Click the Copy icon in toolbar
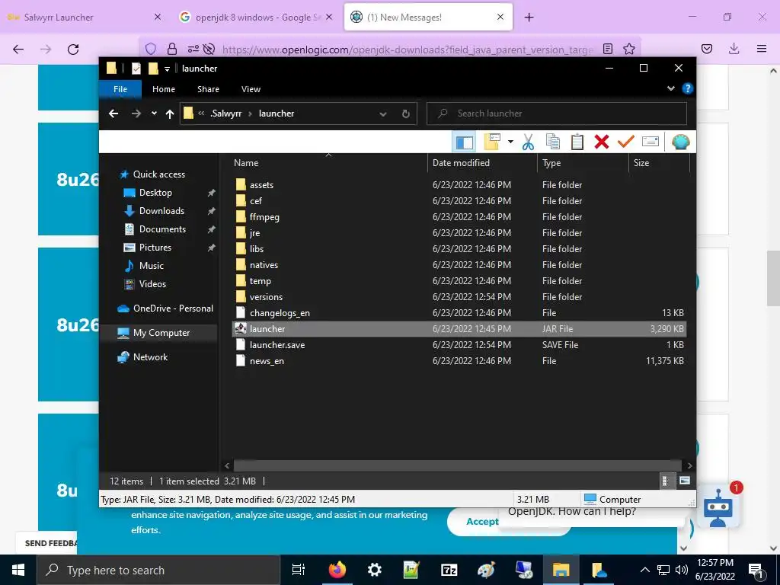The width and height of the screenshot is (780, 585). click(x=553, y=142)
